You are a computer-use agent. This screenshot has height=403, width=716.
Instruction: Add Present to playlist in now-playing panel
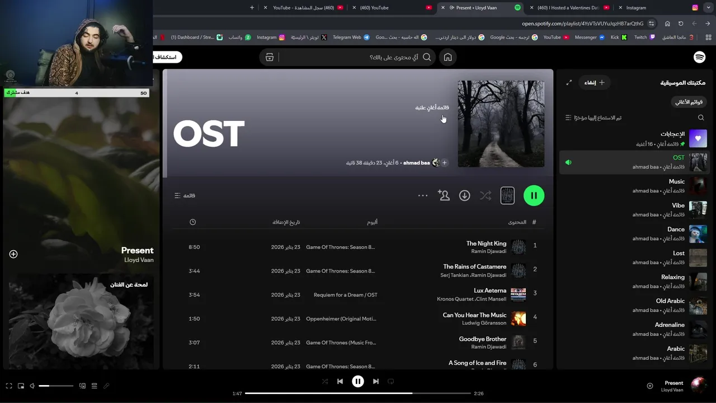click(x=13, y=254)
